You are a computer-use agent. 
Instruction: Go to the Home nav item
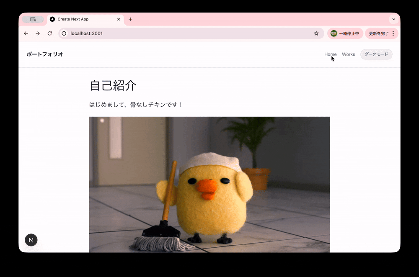tap(330, 54)
